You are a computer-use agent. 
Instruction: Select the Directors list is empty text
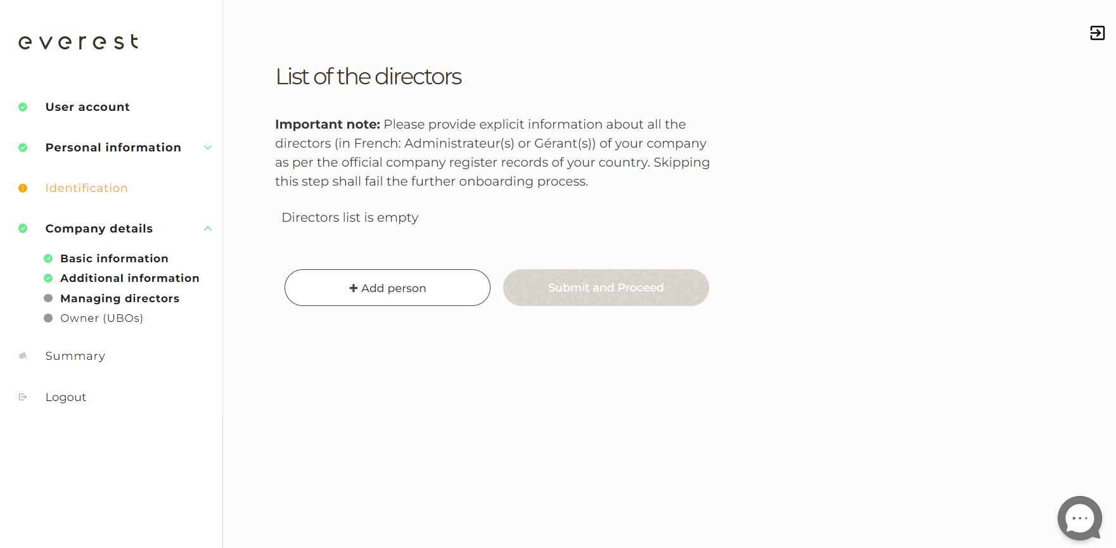pyautogui.click(x=349, y=217)
